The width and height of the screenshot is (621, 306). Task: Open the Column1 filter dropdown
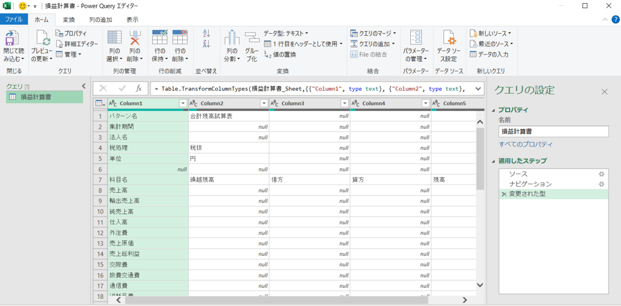[x=182, y=103]
